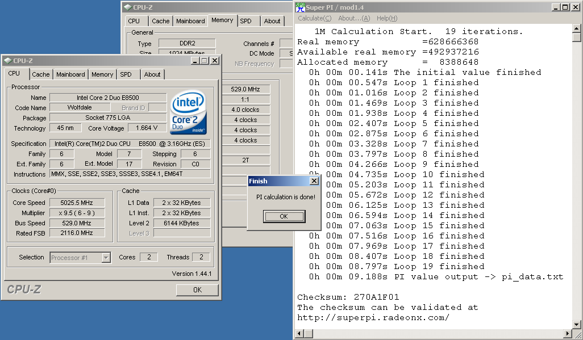The width and height of the screenshot is (583, 340).
Task: Select the CPU tab in front CPU-Z
Action: tap(14, 74)
